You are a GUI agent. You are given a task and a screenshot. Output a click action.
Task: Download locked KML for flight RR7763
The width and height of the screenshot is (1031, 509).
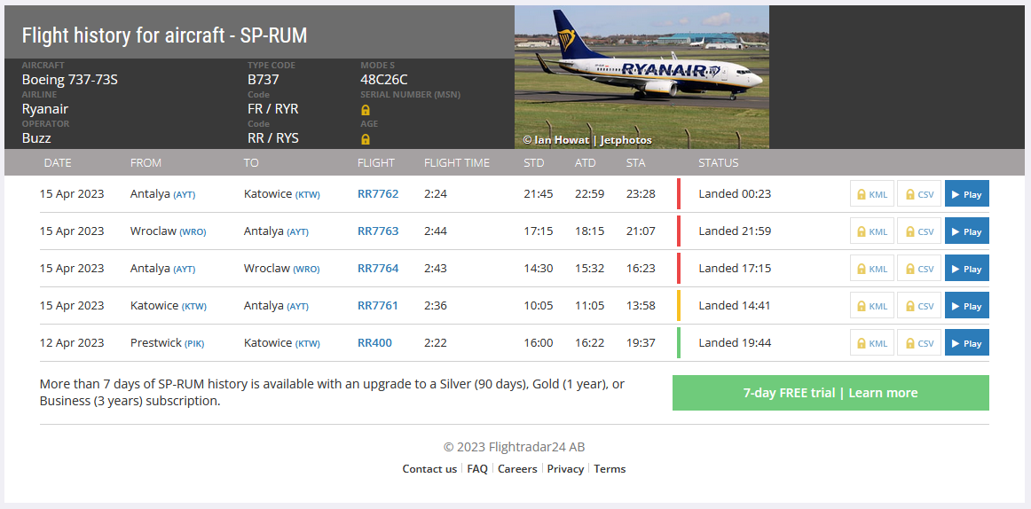[x=872, y=231]
